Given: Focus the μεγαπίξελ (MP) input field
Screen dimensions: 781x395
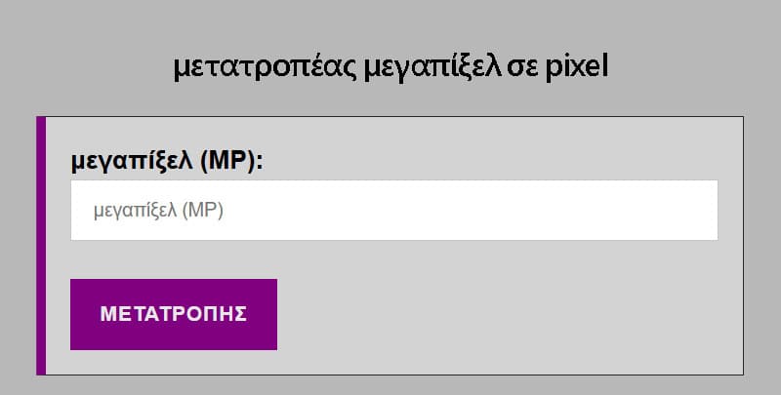Looking at the screenshot, I should (394, 210).
